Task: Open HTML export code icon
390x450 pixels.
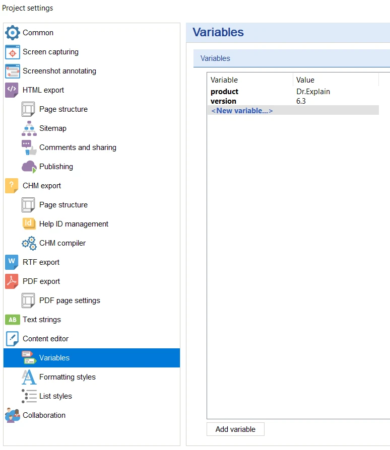Action: tap(12, 90)
